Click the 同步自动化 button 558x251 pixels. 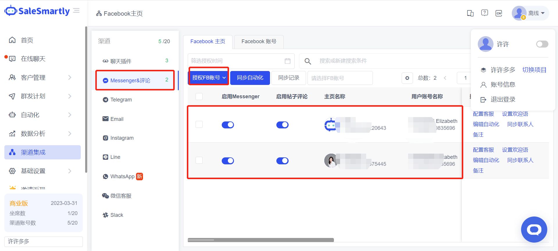pos(250,78)
